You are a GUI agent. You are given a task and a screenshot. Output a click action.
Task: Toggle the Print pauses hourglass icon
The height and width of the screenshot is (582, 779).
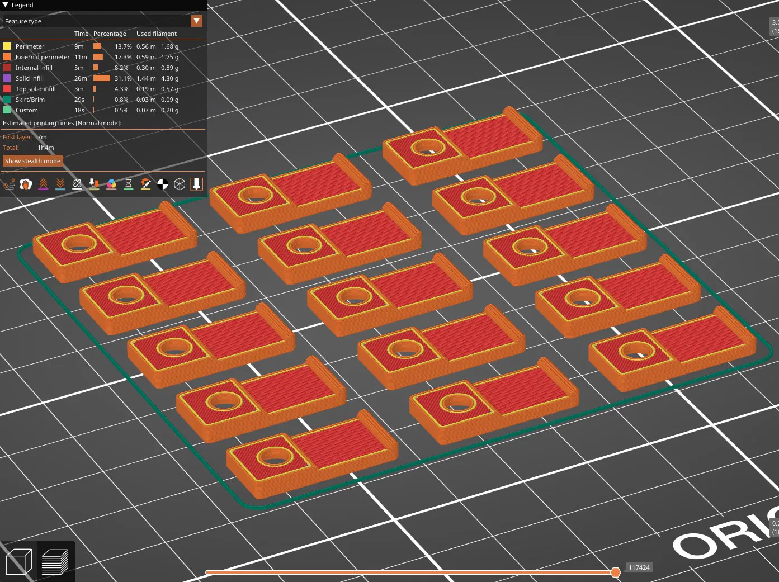(129, 184)
